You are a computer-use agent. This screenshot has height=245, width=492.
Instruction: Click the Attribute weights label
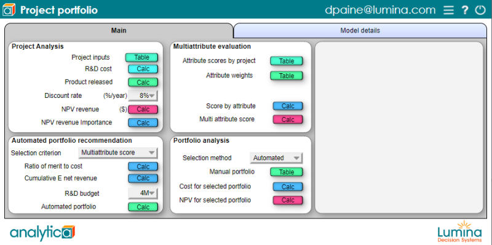[x=229, y=75]
